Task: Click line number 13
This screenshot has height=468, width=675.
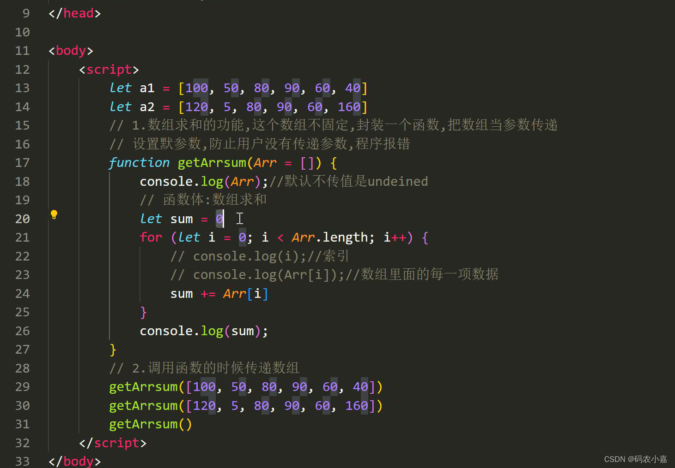Action: [x=22, y=88]
